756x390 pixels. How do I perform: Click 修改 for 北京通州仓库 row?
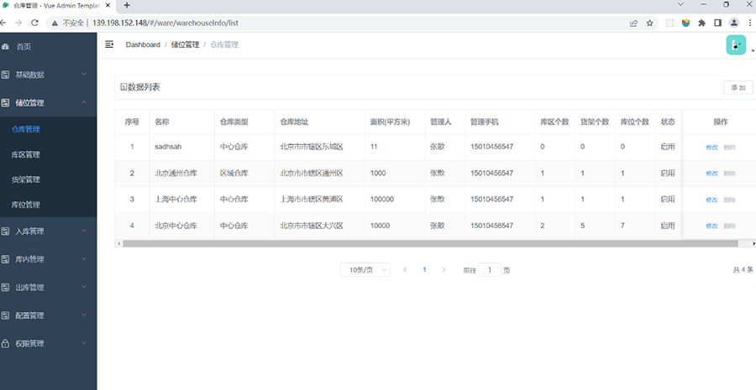tap(711, 174)
